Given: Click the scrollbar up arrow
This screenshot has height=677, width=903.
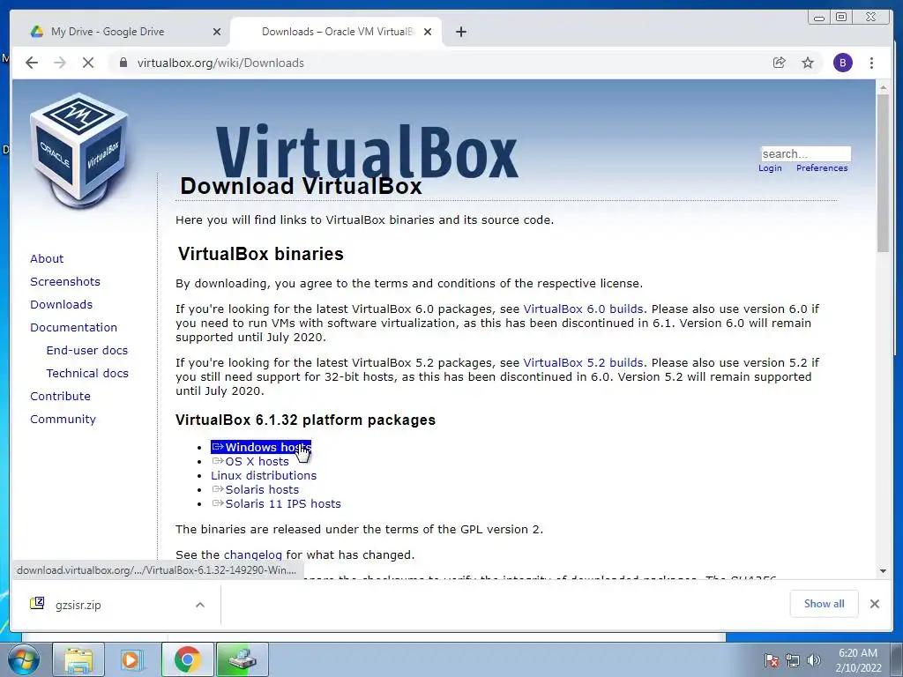Looking at the screenshot, I should 883,87.
